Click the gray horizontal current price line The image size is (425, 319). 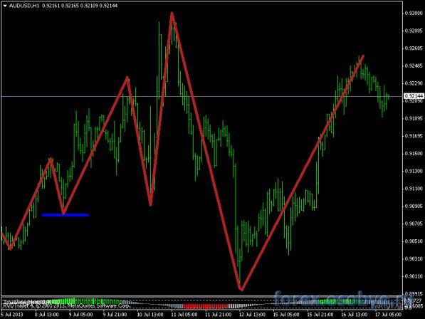click(x=201, y=96)
